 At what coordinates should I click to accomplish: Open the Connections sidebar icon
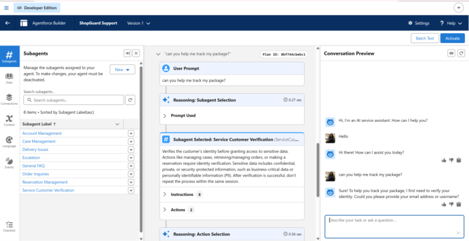click(9, 99)
